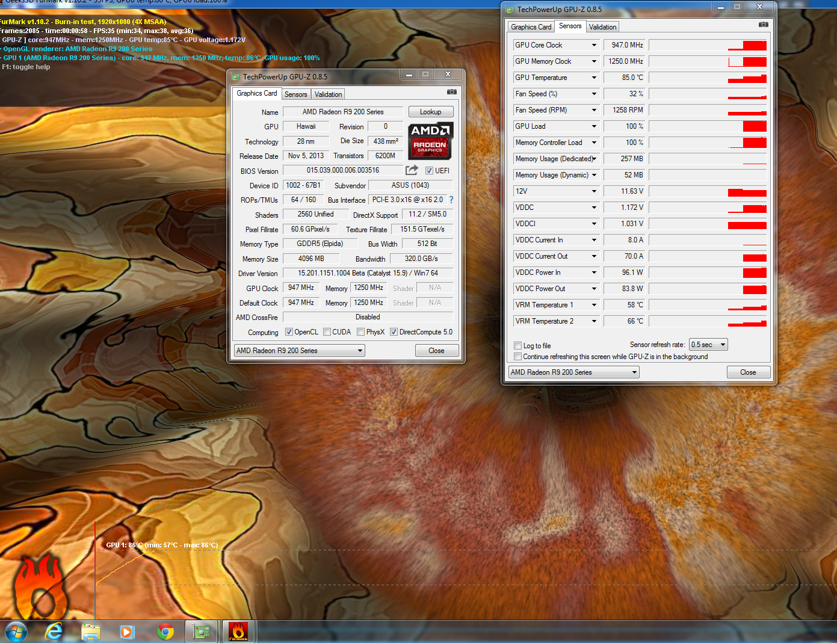The image size is (837, 643).
Task: Click the "1258 RPM" fan speed reading
Action: coord(625,110)
